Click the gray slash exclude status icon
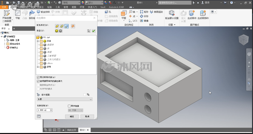This screenshot has width=253, height=134. (x=61, y=31)
